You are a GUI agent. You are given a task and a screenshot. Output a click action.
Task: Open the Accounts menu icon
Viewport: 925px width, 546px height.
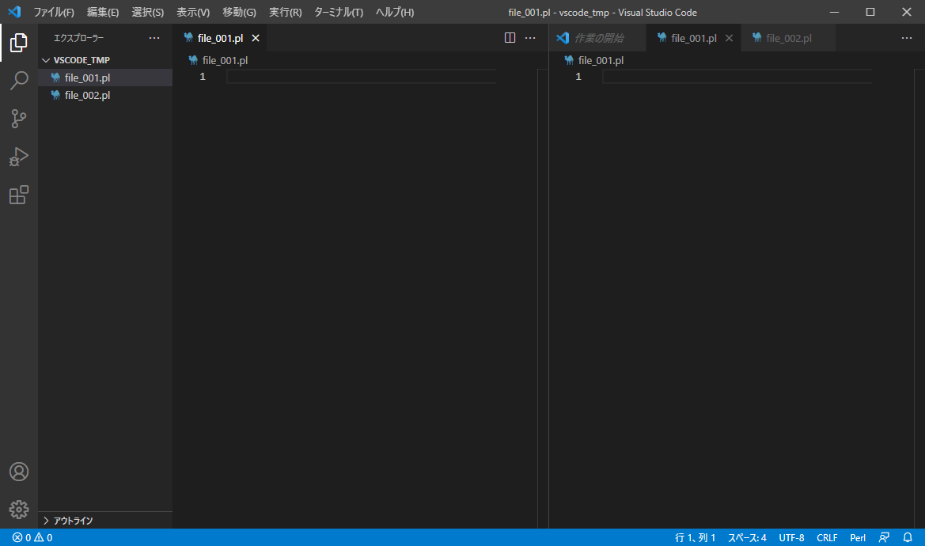point(19,472)
